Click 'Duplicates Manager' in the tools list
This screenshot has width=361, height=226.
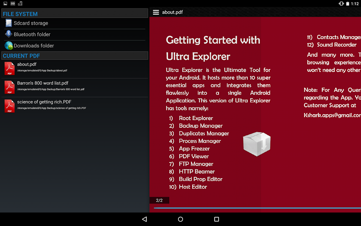pos(204,134)
